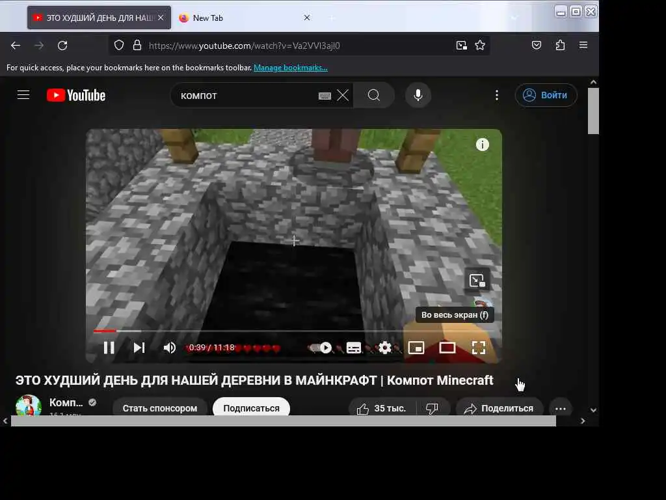Enter full screen mode
The height and width of the screenshot is (500, 666).
pos(479,348)
